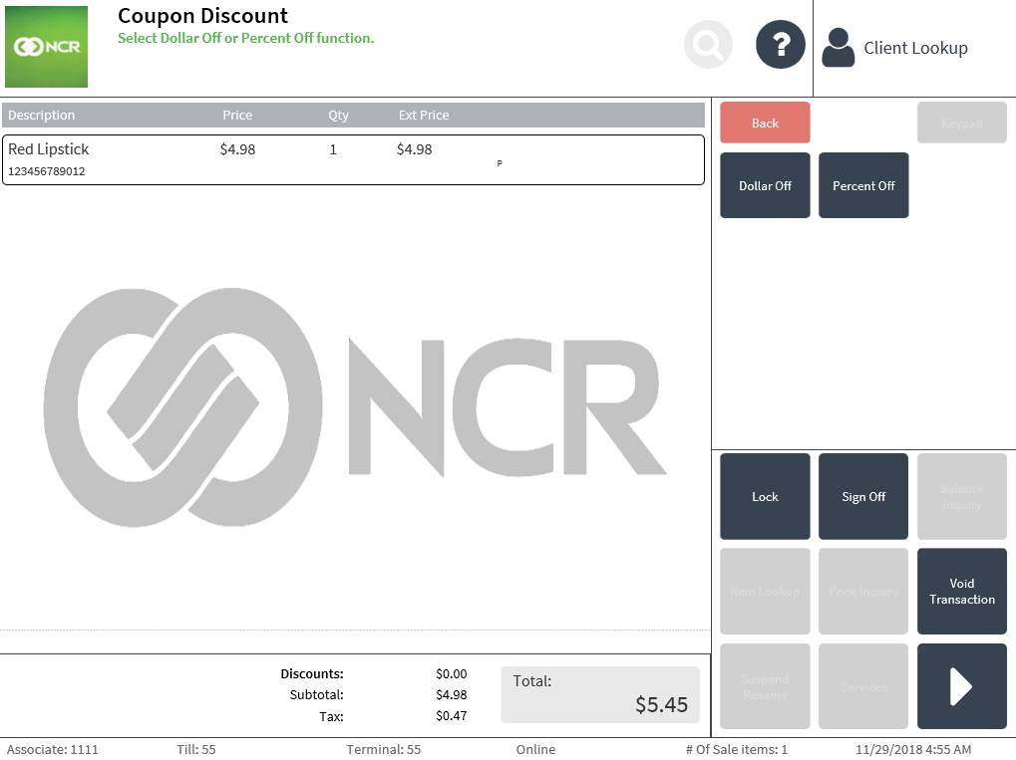Click the small P flag on item row
The image size is (1016, 760).
click(x=500, y=163)
